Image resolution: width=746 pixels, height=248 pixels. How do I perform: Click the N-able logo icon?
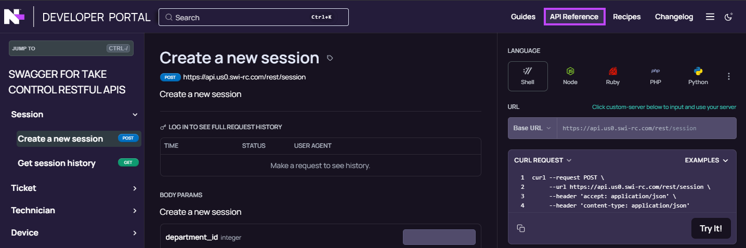tap(15, 17)
